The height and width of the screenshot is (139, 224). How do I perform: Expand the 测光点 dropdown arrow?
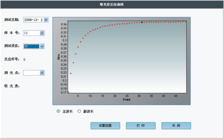pos(42,73)
